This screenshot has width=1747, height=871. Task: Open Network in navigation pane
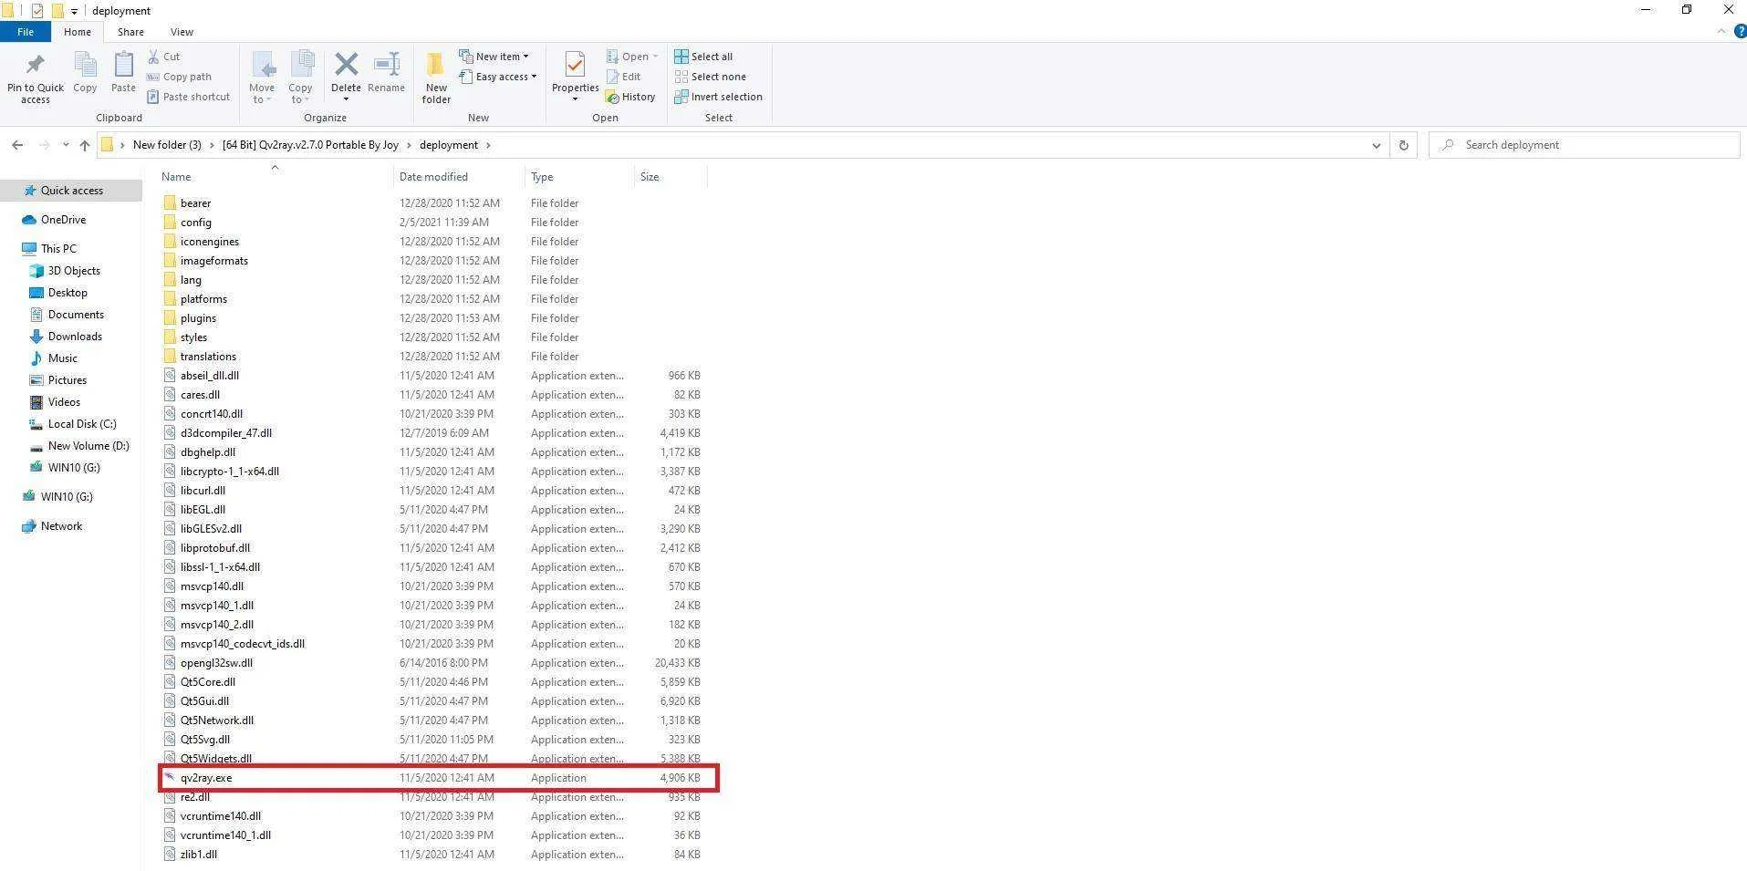coord(61,526)
